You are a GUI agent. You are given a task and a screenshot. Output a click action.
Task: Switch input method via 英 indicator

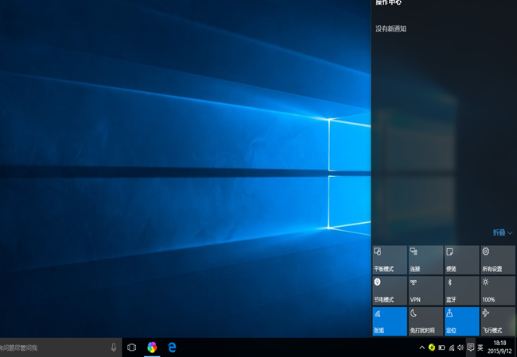(x=480, y=347)
